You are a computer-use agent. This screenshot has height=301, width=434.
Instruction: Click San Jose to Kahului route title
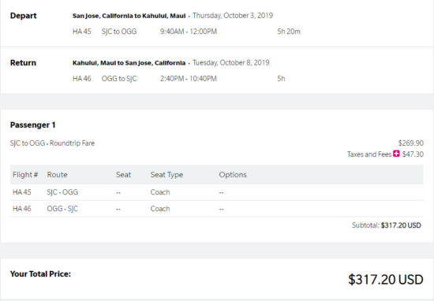tap(129, 16)
